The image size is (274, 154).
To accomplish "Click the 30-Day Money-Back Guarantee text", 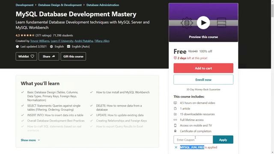I will click(x=203, y=89).
